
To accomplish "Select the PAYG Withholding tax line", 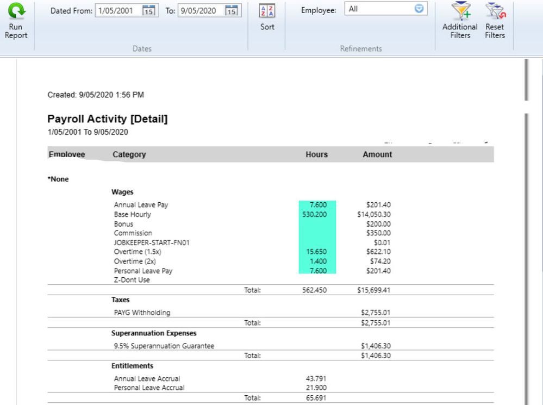I will [142, 313].
